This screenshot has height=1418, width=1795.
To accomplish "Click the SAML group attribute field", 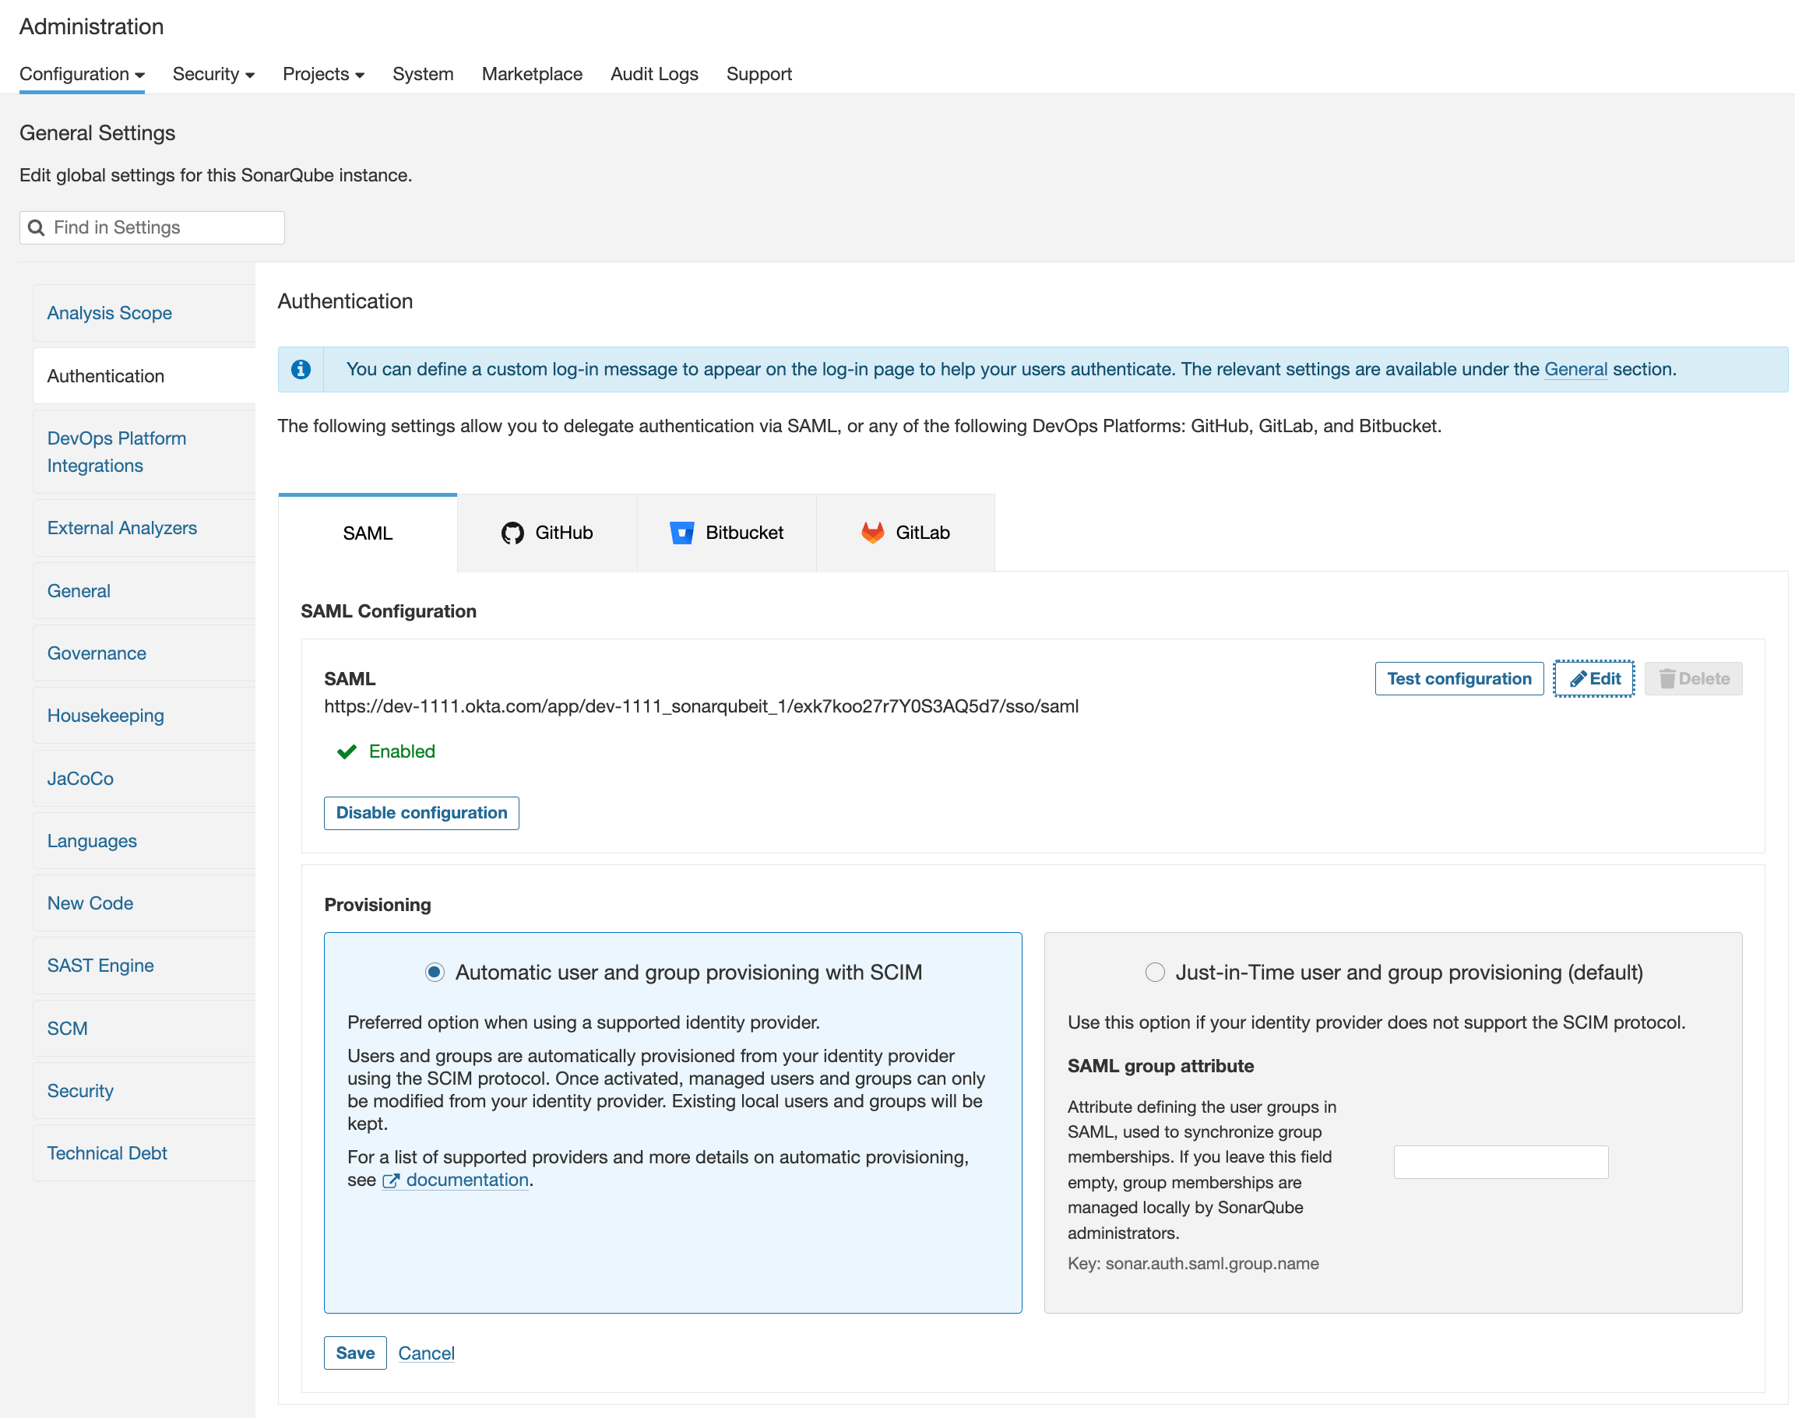I will pyautogui.click(x=1501, y=1162).
